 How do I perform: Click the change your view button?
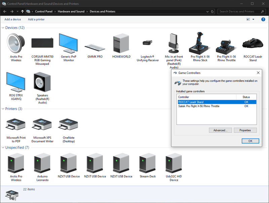248,19
